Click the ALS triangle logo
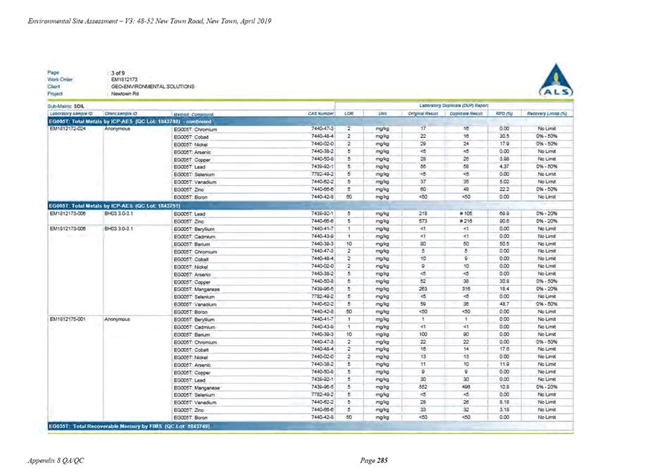This screenshot has height=474, width=670. [556, 80]
